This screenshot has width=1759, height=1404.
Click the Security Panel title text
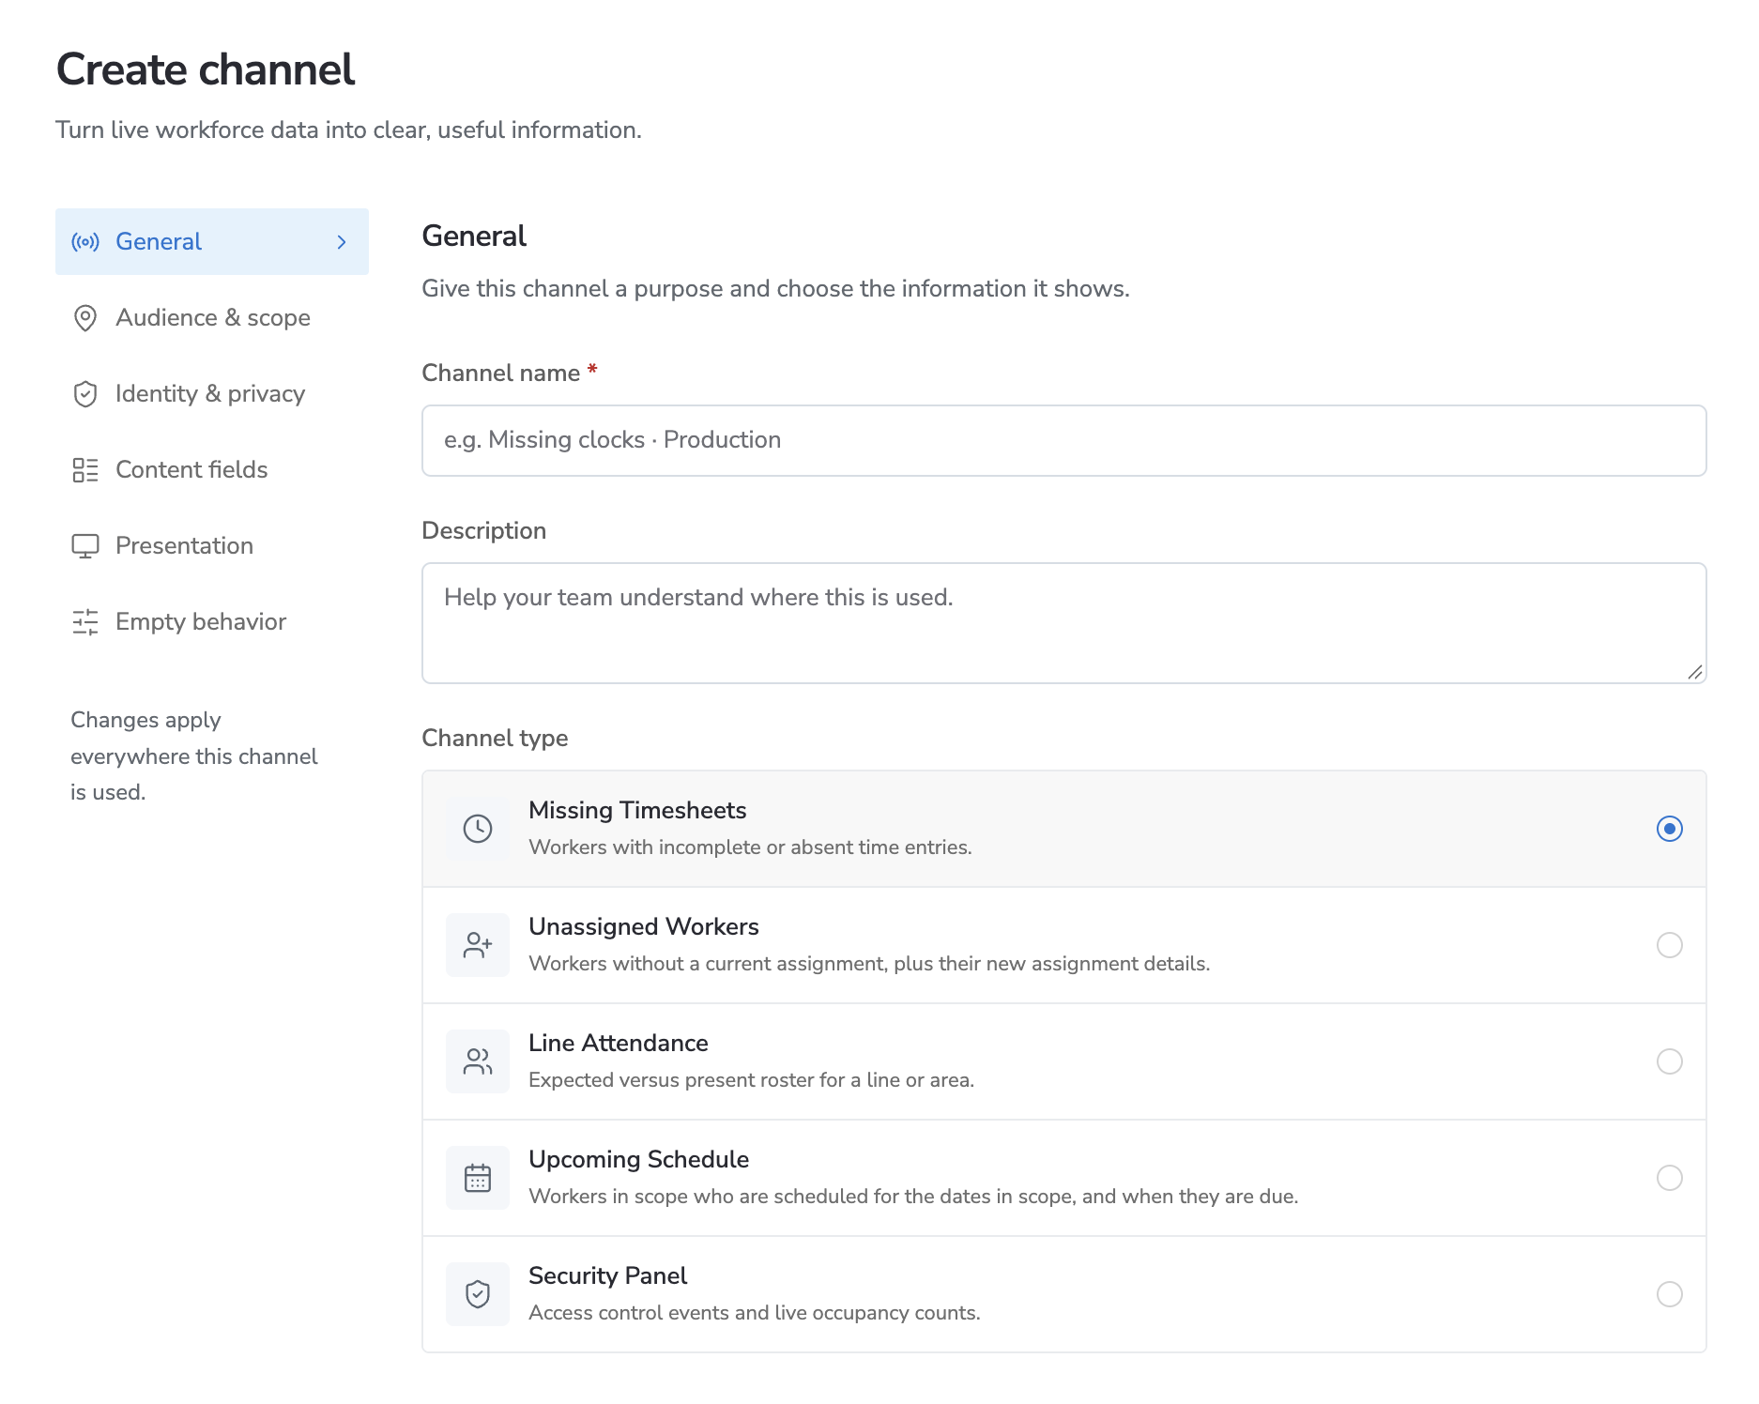pyautogui.click(x=608, y=1276)
